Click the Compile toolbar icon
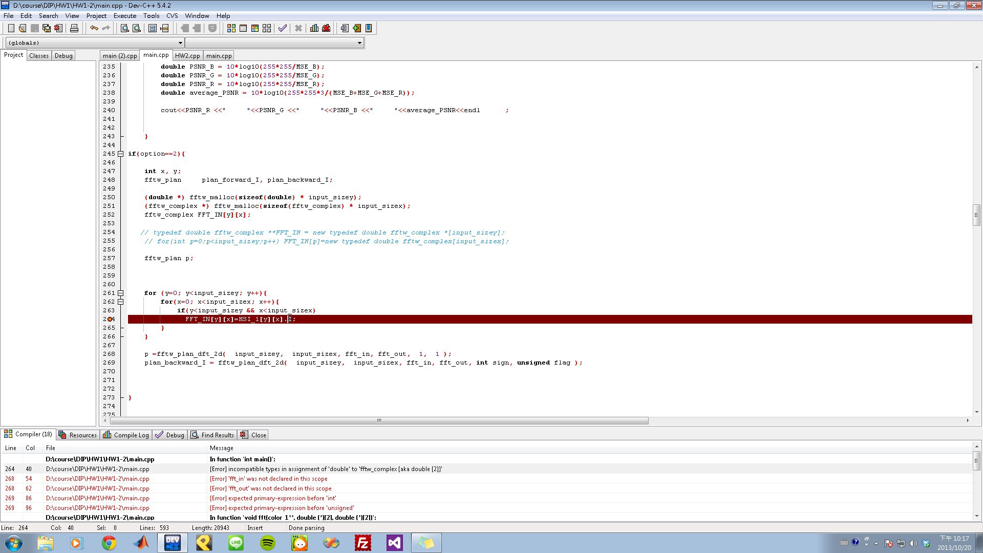The width and height of the screenshot is (983, 553). click(x=231, y=28)
